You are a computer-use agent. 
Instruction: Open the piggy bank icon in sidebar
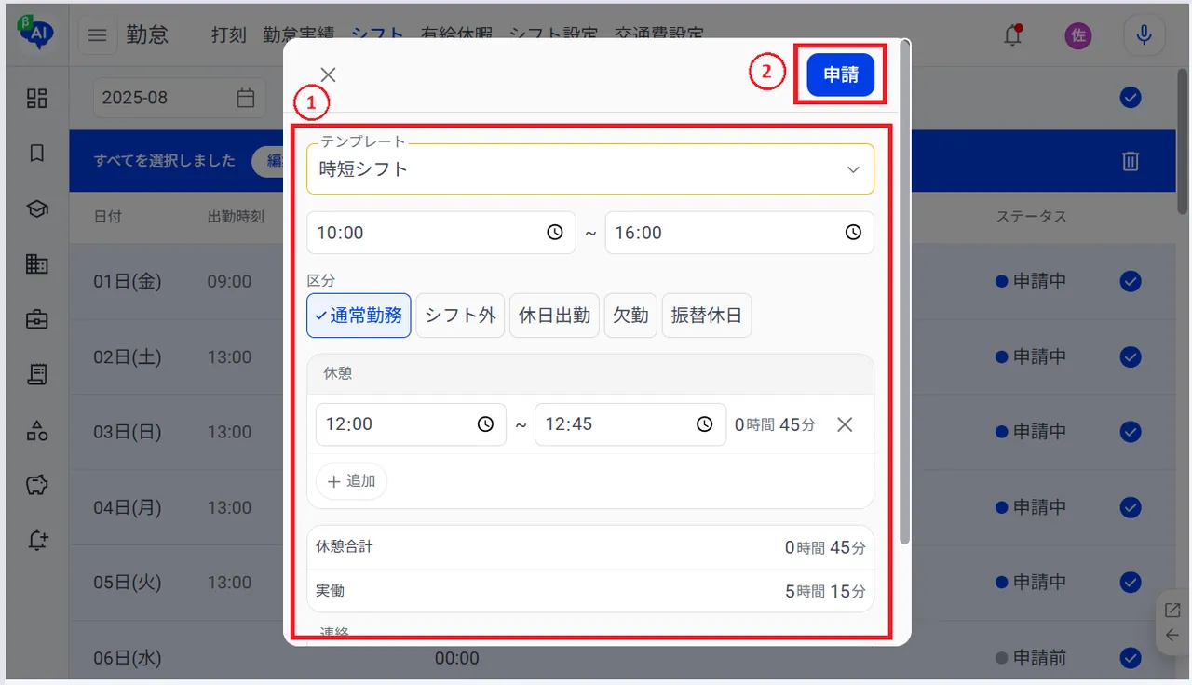click(37, 485)
